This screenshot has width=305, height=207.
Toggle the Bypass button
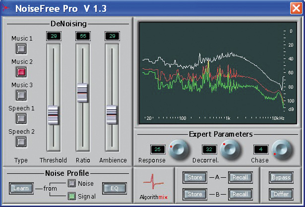click(281, 177)
